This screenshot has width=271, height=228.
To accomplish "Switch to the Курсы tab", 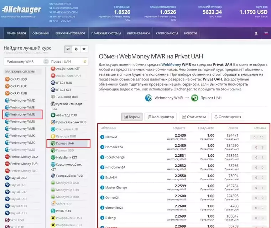I will point(132,117).
